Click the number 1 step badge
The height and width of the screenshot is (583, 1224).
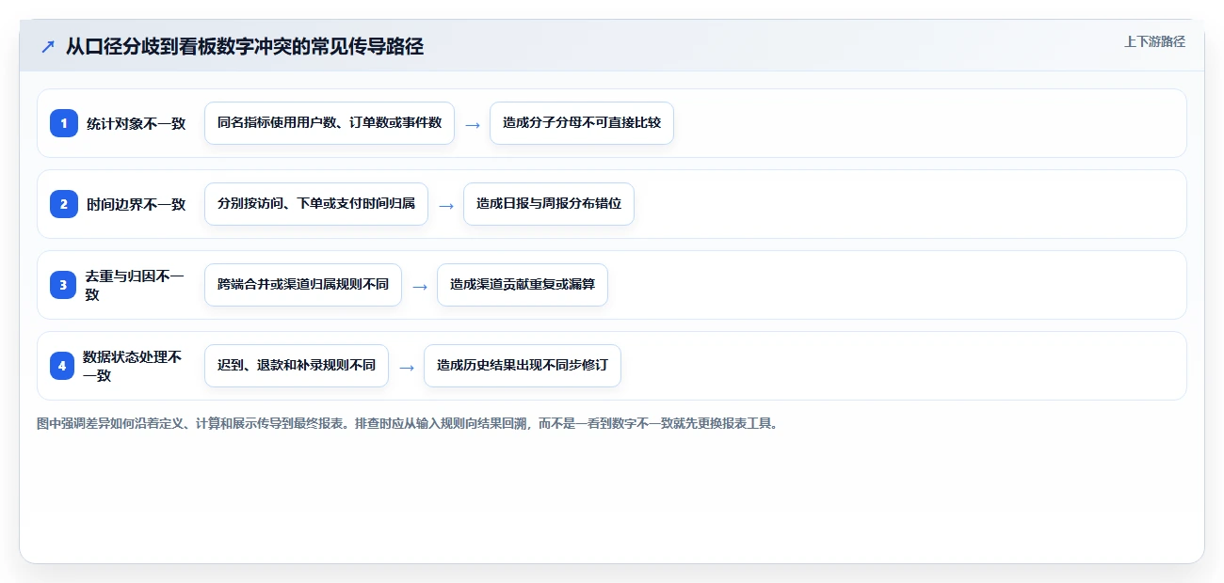(x=63, y=123)
